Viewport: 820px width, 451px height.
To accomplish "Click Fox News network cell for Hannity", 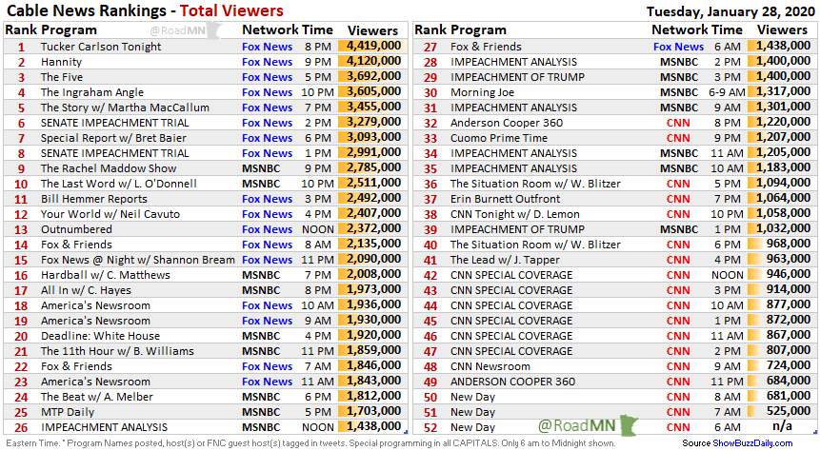I will [268, 62].
